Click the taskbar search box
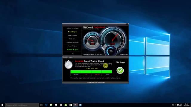This screenshot has height=107, width=191. point(22,105)
